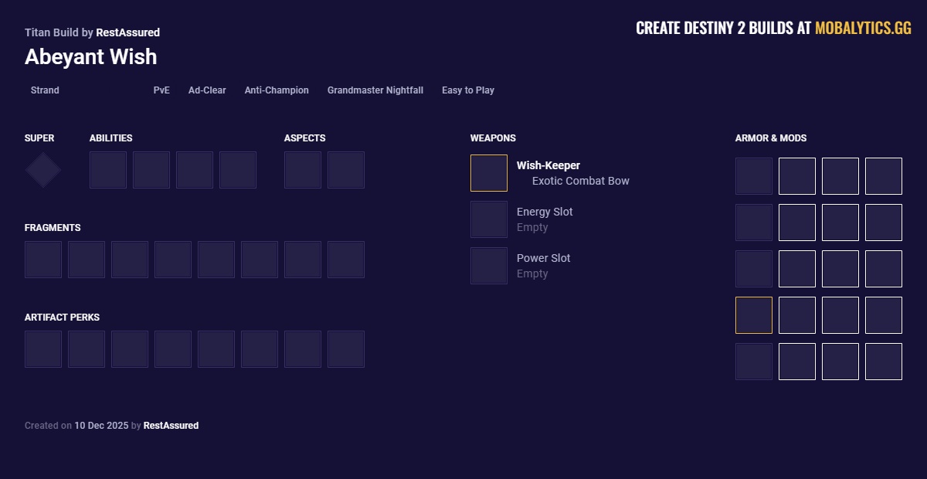
Task: Select the diamond-shaped Super slot
Action: click(x=42, y=169)
